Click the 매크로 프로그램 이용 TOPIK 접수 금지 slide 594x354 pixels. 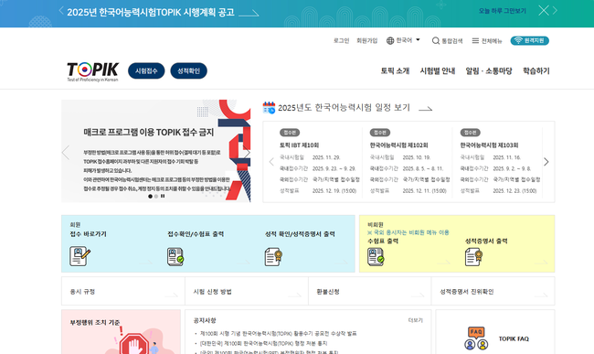(x=155, y=151)
